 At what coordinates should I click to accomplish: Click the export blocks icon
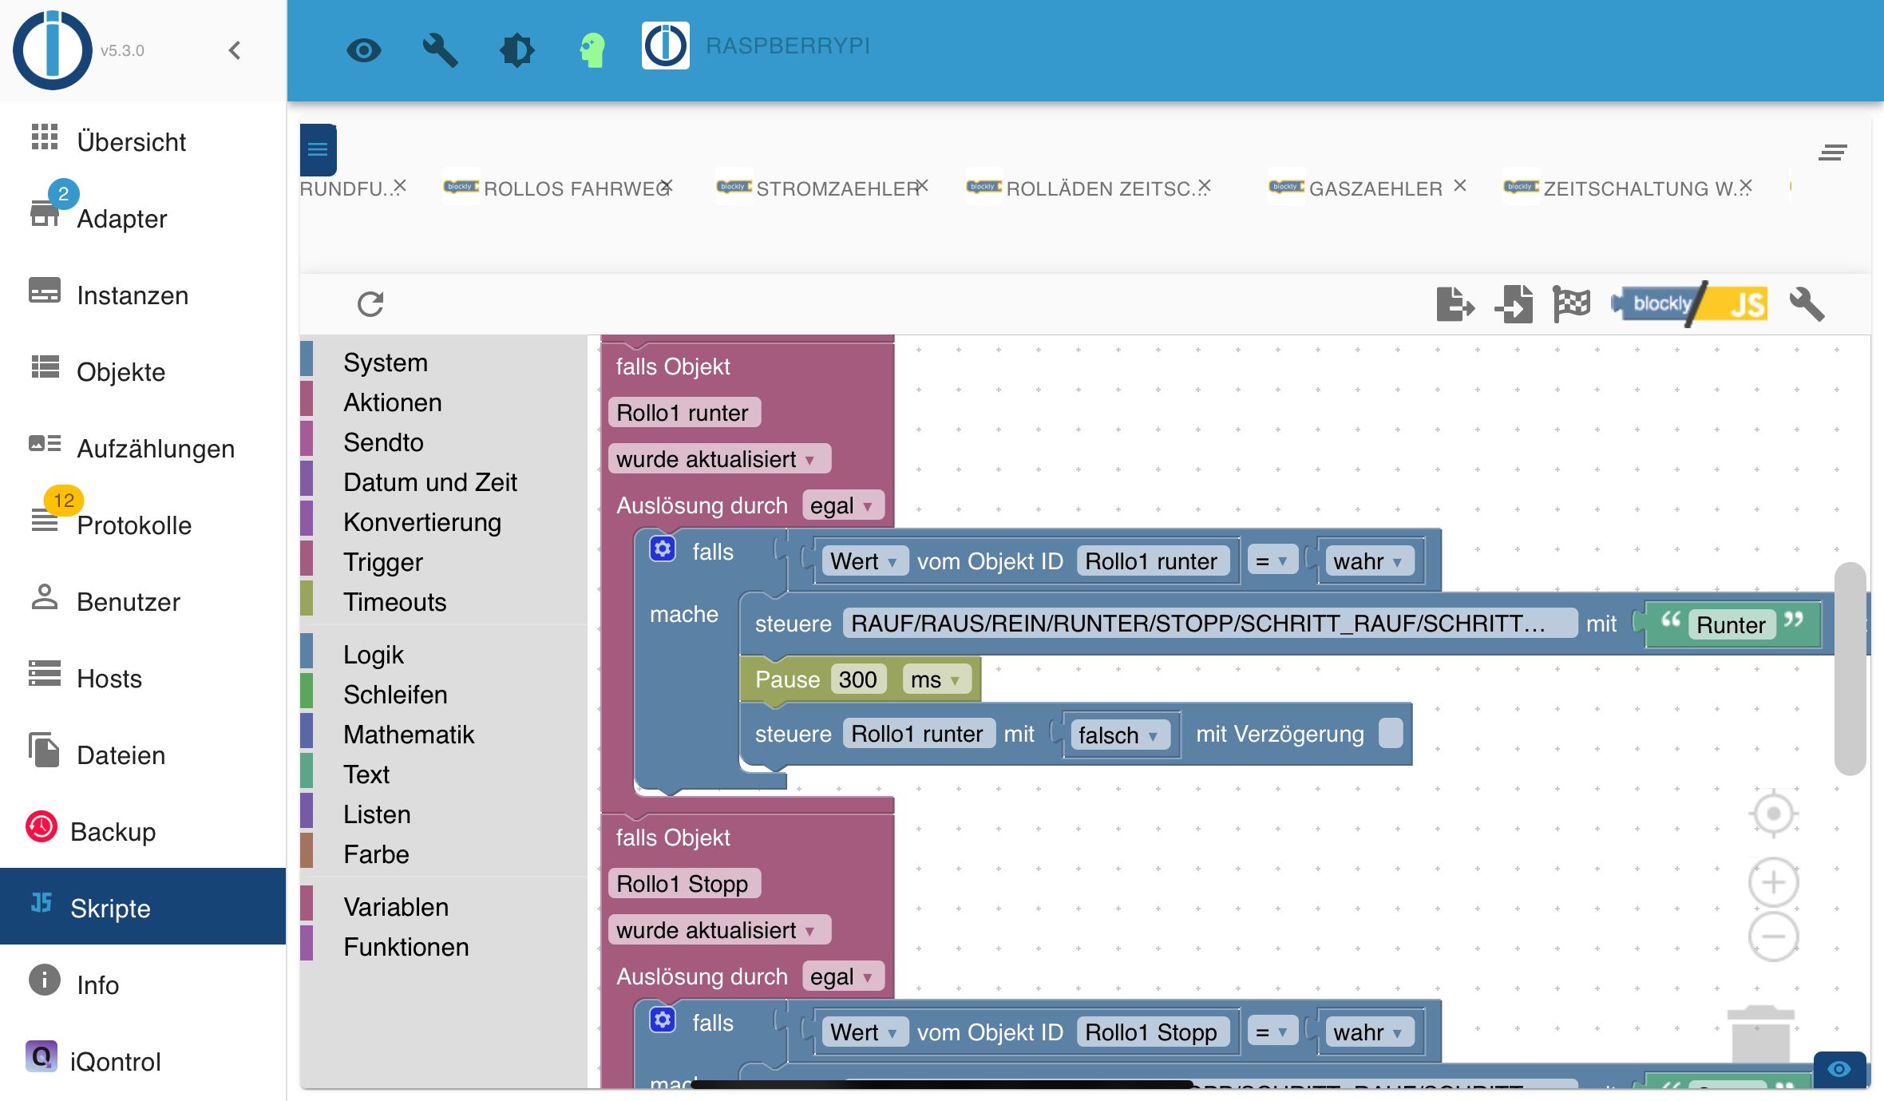(1455, 304)
